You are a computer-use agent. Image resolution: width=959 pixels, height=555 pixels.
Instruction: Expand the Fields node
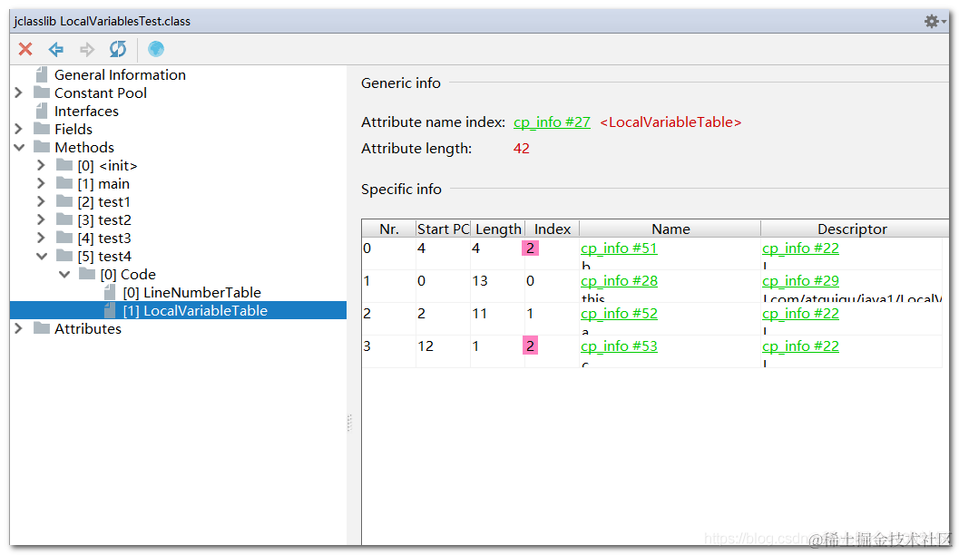tap(18, 129)
